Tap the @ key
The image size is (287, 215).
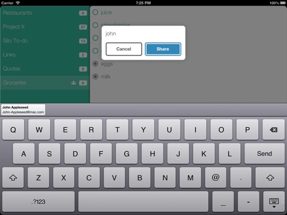[x=216, y=177]
